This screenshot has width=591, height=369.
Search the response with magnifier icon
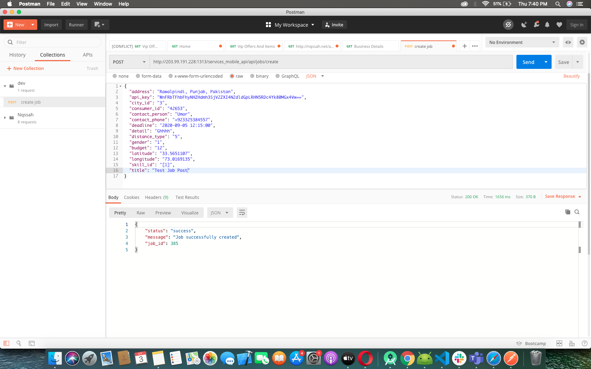pos(577,212)
